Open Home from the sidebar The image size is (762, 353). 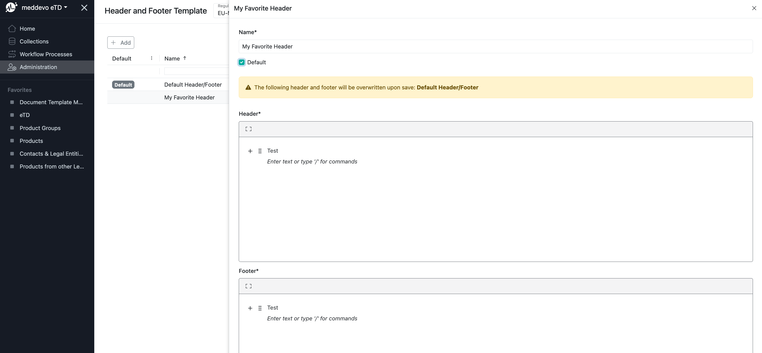point(27,29)
